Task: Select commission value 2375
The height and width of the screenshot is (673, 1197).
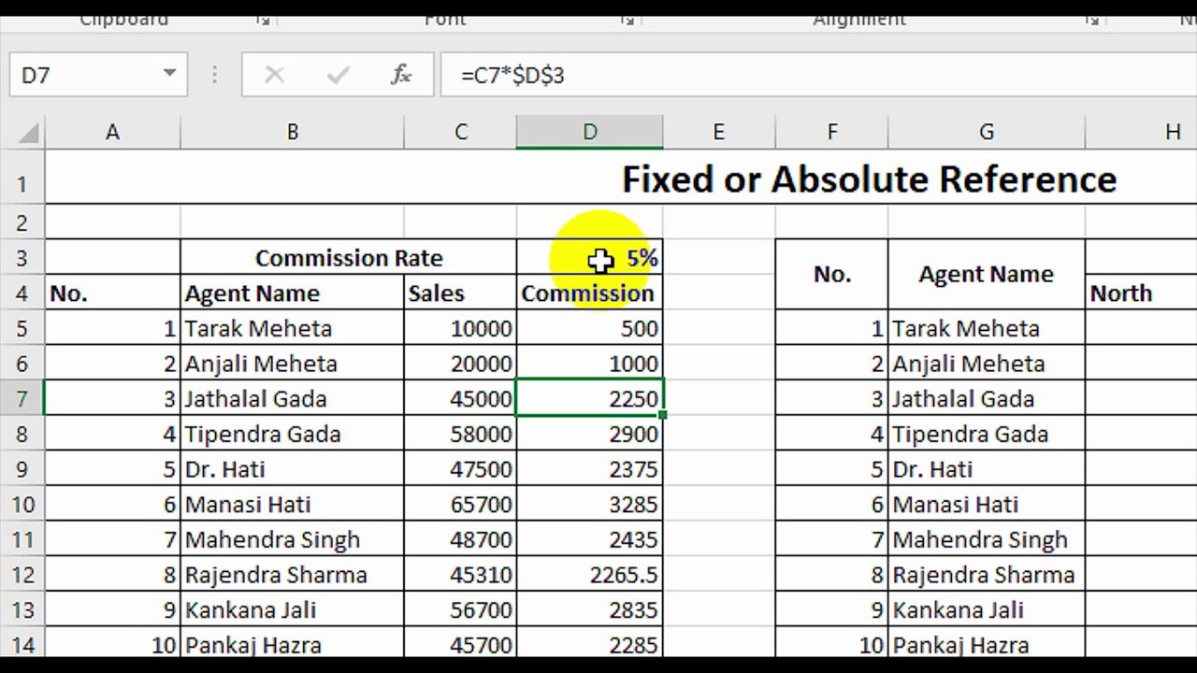Action: [590, 469]
